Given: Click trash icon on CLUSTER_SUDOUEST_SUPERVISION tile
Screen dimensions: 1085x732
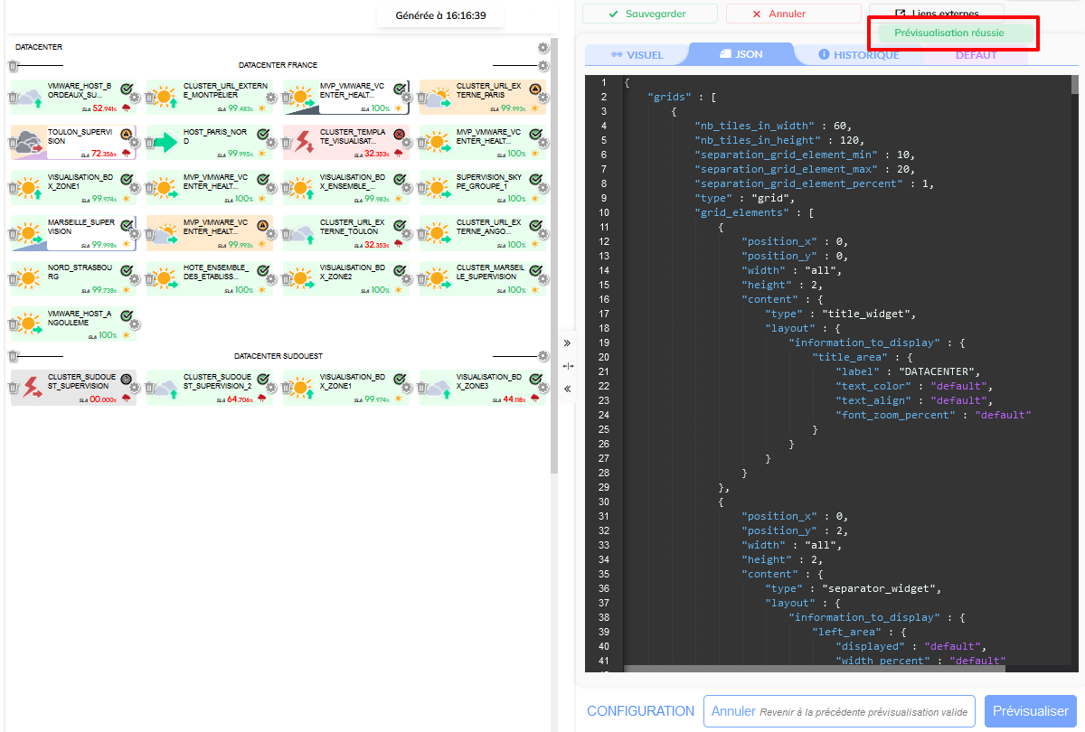Looking at the screenshot, I should (x=15, y=388).
